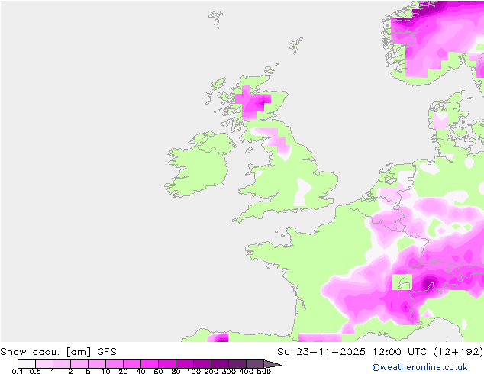The width and height of the screenshot is (484, 374).
Task: Click the Faroe Islands outline
Action: point(216,19)
